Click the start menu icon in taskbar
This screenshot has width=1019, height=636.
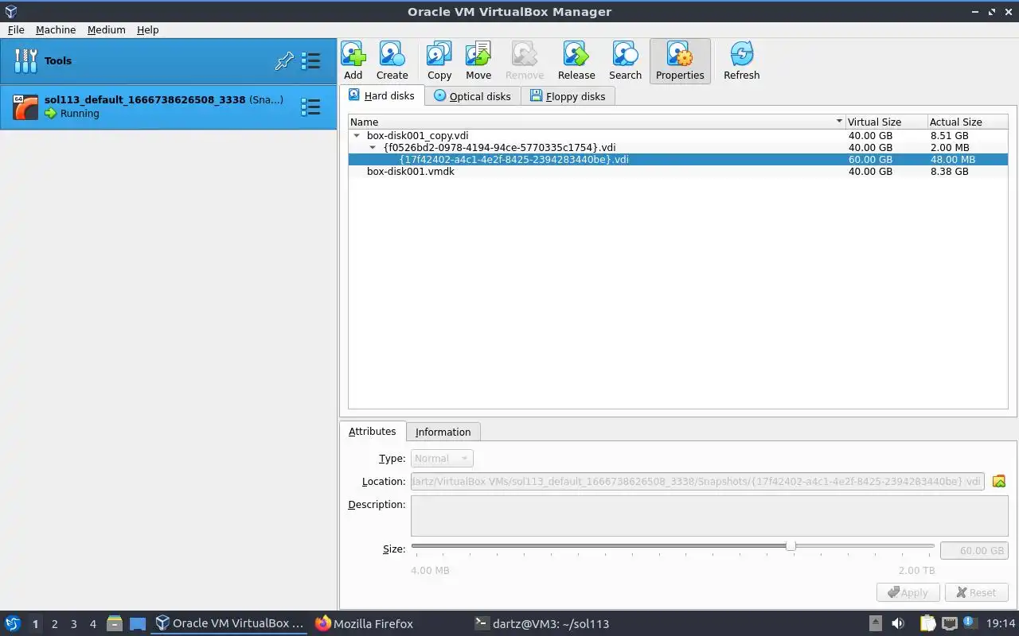pyautogui.click(x=13, y=624)
